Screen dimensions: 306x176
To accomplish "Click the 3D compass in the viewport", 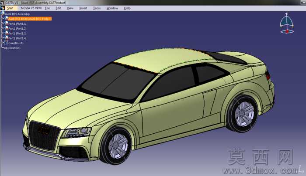I will click(x=287, y=23).
